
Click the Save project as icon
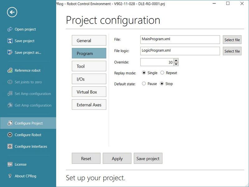10,52
